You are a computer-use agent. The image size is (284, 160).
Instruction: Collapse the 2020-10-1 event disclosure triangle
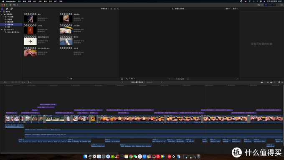click(2, 30)
